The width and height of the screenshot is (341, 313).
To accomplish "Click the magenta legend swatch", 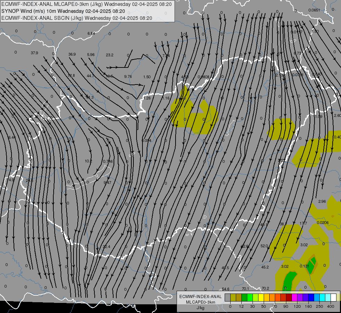I will pyautogui.click(x=294, y=297).
